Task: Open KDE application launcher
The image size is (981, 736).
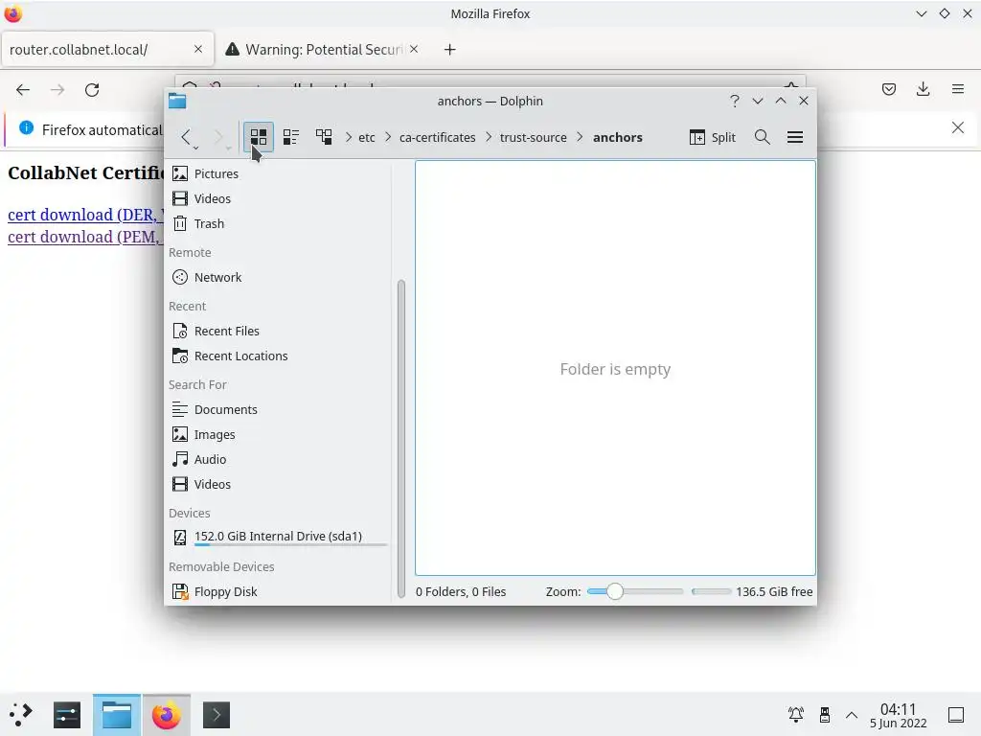Action: [x=21, y=715]
